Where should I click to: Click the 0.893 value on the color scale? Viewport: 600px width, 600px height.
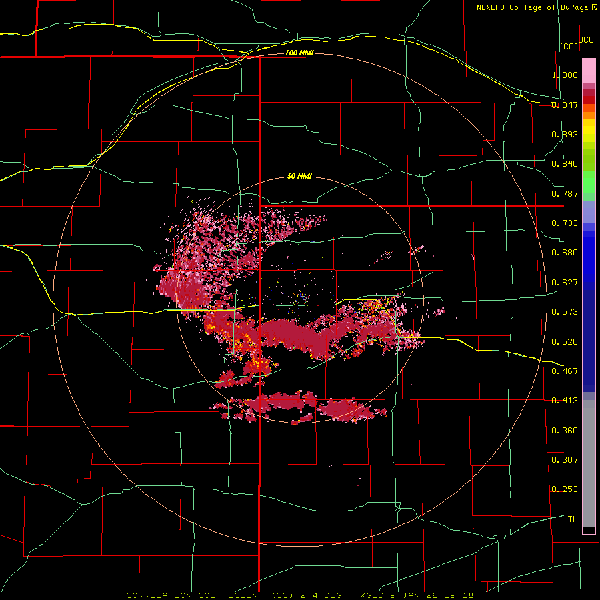[565, 134]
